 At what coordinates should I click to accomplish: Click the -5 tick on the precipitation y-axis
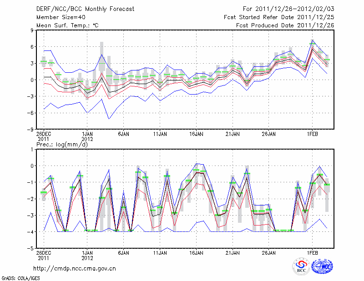[x=30, y=248]
